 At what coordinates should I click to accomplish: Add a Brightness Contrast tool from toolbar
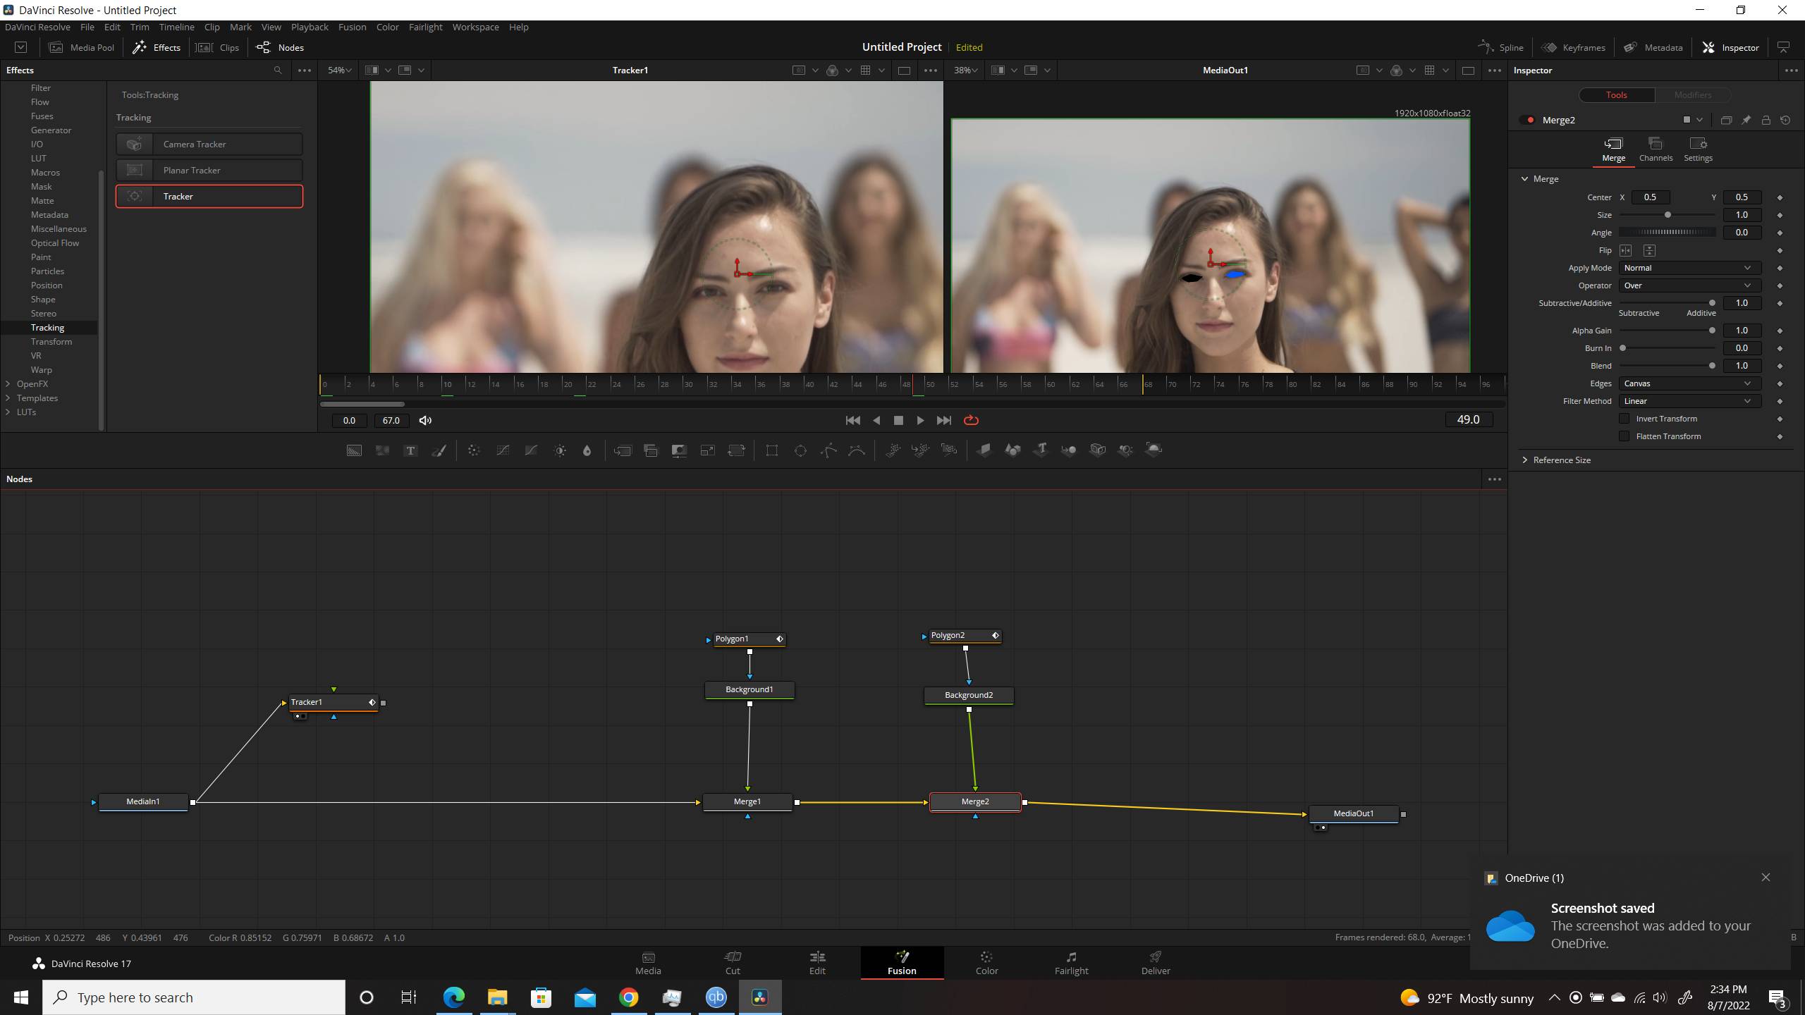(x=560, y=450)
